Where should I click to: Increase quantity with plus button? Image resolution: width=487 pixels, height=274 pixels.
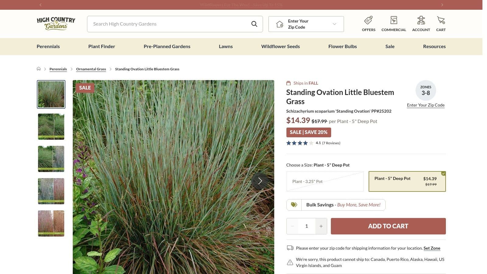[x=321, y=226]
